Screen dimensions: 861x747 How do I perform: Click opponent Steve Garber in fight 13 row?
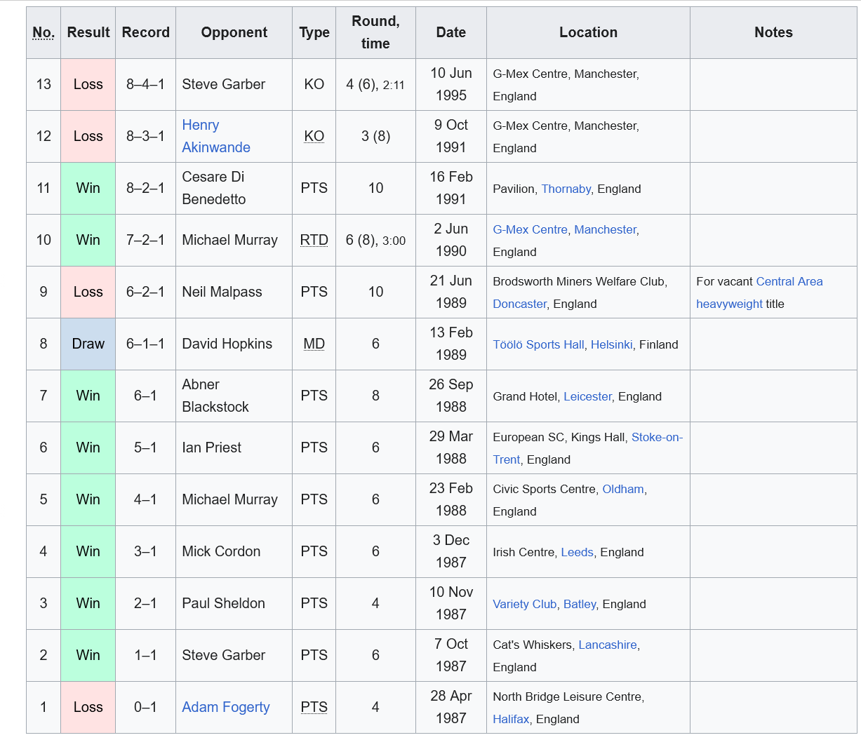tap(224, 84)
